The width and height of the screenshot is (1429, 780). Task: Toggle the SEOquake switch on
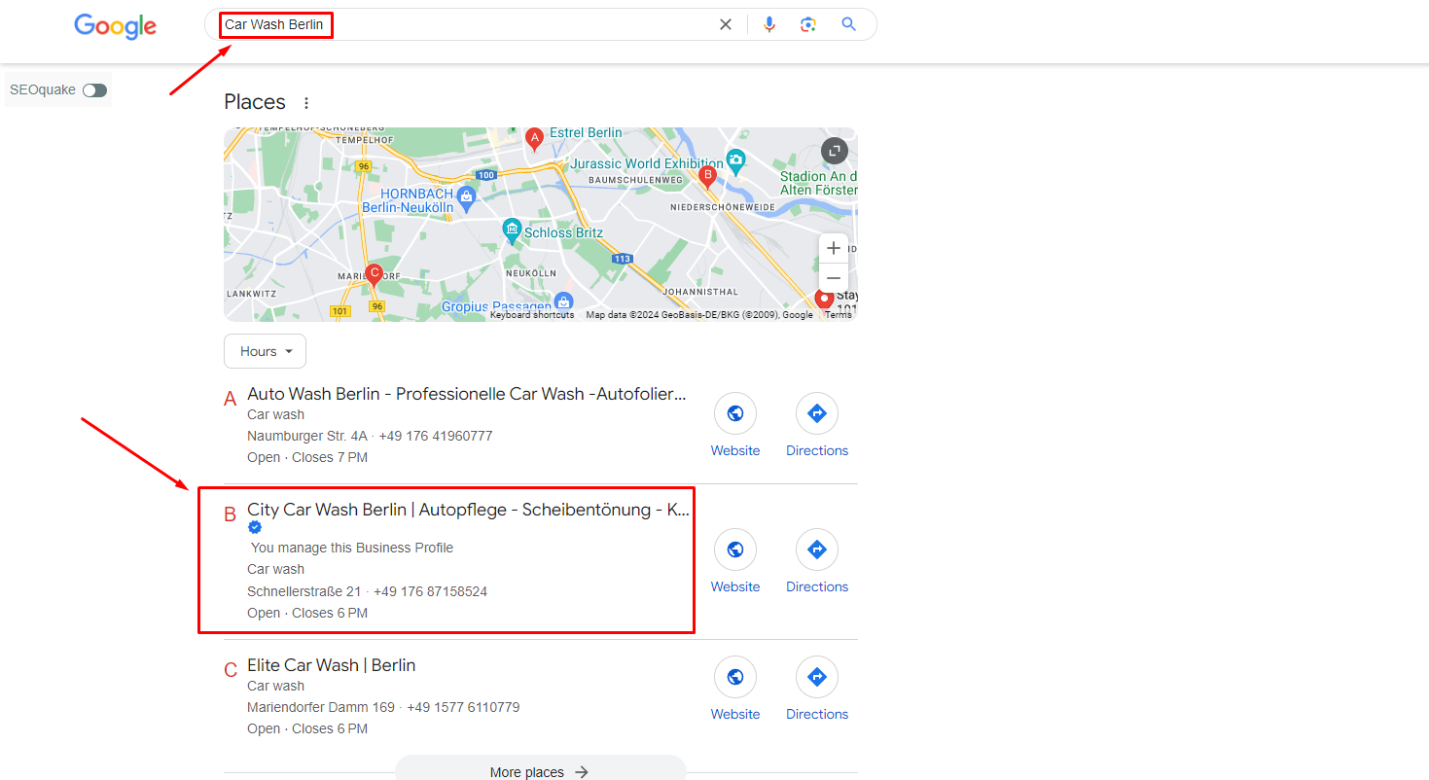tap(94, 90)
